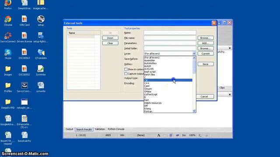Image resolution: width=280 pixels, height=157 pixels.
Task: Open the EnhanceVie... (9).crx file
Action: 24,121
